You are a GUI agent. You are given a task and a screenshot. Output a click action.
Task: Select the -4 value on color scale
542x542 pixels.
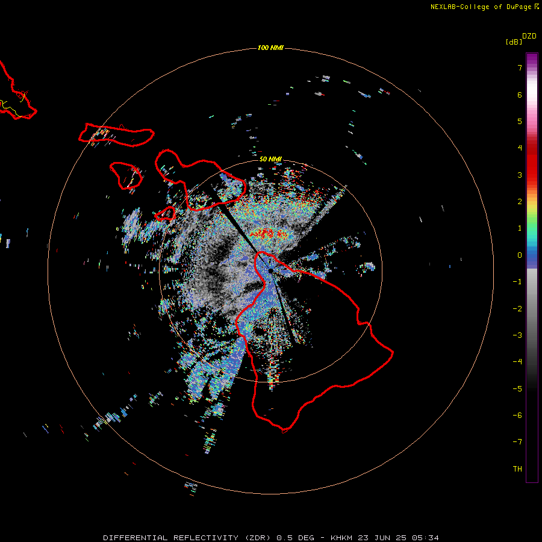point(517,361)
